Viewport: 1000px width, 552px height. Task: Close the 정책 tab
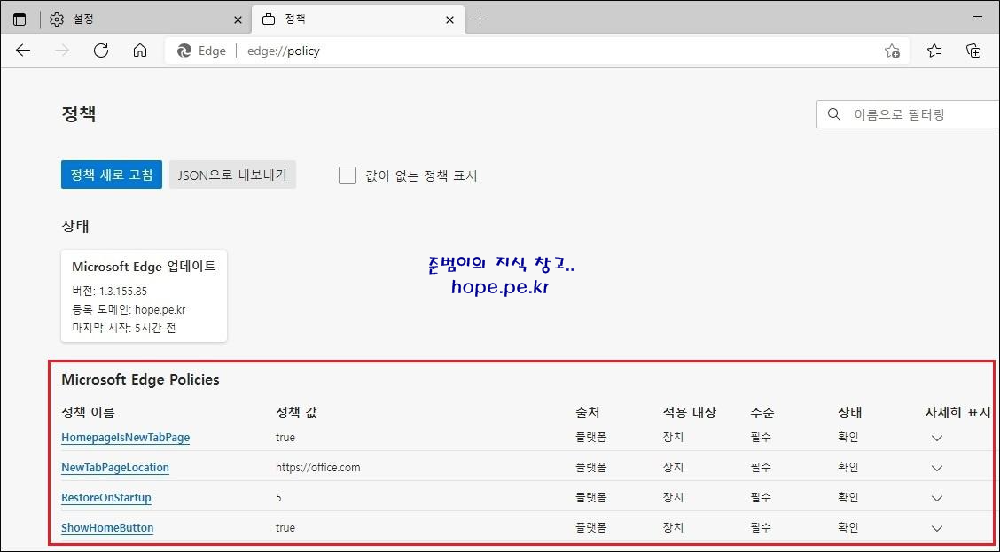(x=449, y=19)
